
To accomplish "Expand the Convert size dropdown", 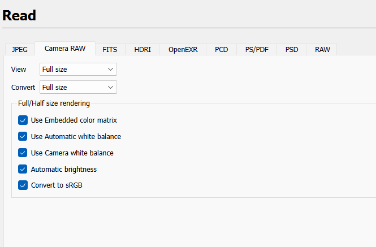I will (78, 87).
